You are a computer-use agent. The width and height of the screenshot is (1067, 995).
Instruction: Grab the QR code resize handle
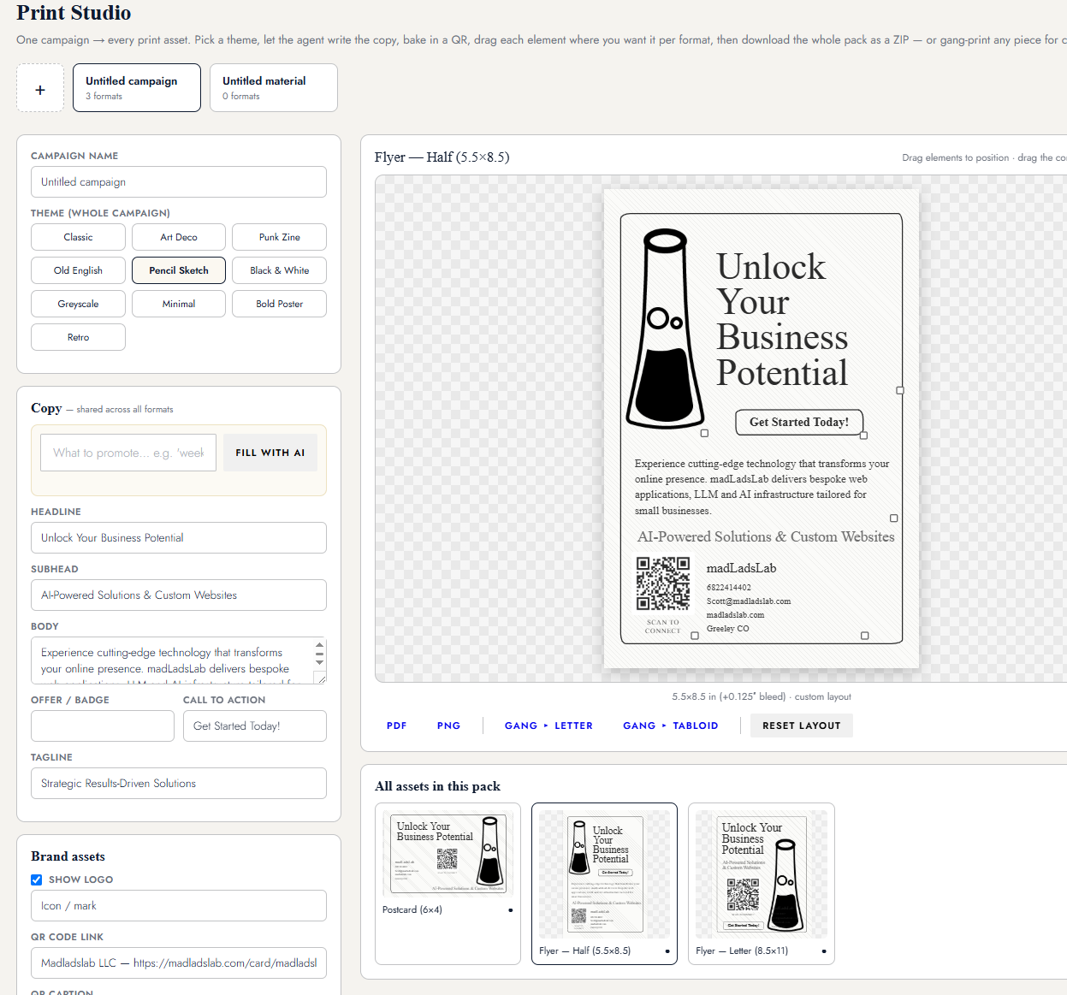pos(695,636)
